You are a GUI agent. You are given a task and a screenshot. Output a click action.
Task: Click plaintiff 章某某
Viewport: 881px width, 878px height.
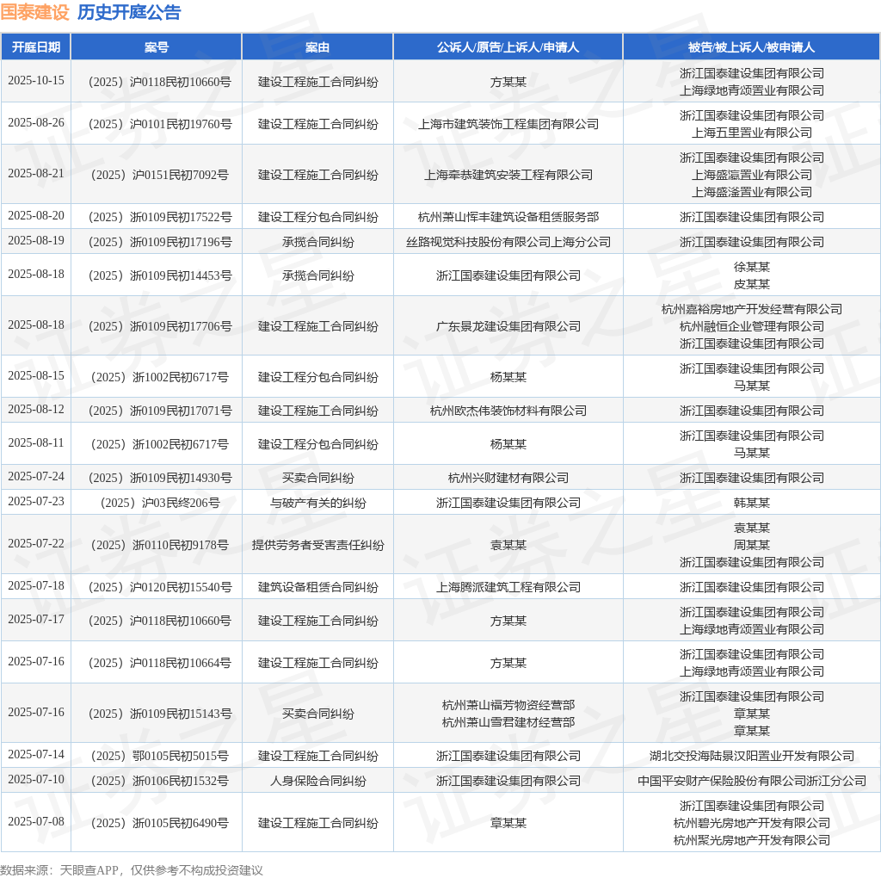tap(508, 823)
